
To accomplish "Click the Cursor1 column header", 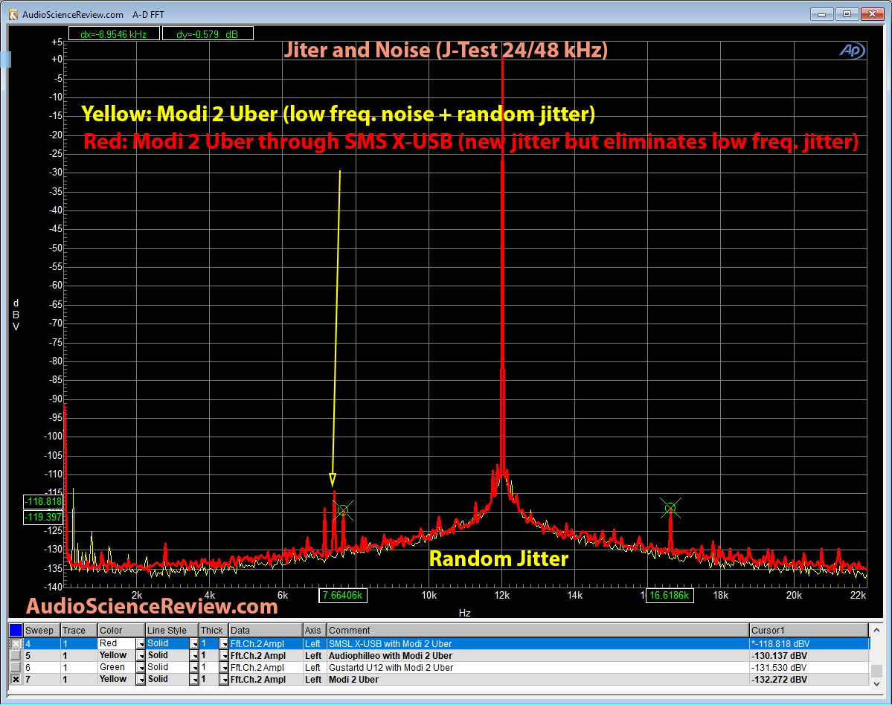I will [809, 630].
